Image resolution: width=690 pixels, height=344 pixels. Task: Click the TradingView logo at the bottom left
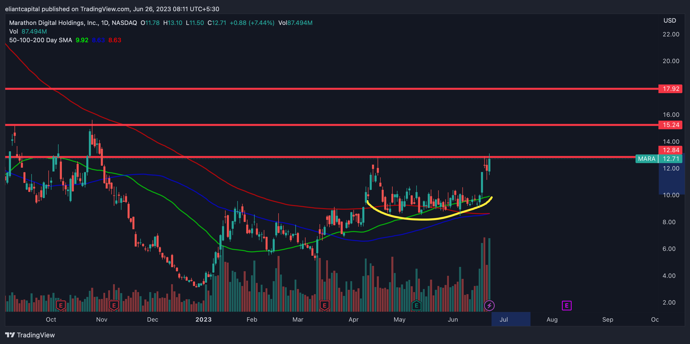(30, 335)
